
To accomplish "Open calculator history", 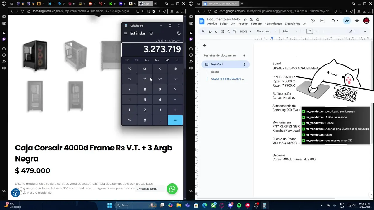I will tap(179, 33).
